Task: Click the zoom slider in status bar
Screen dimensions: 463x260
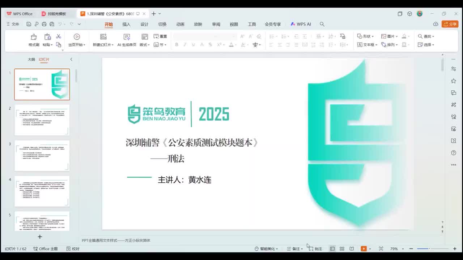Action: (x=433, y=249)
